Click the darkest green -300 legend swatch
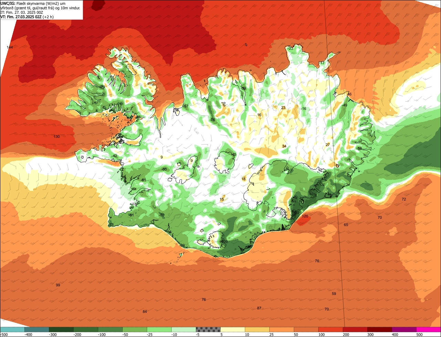The width and height of the screenshot is (441, 337). 61,329
